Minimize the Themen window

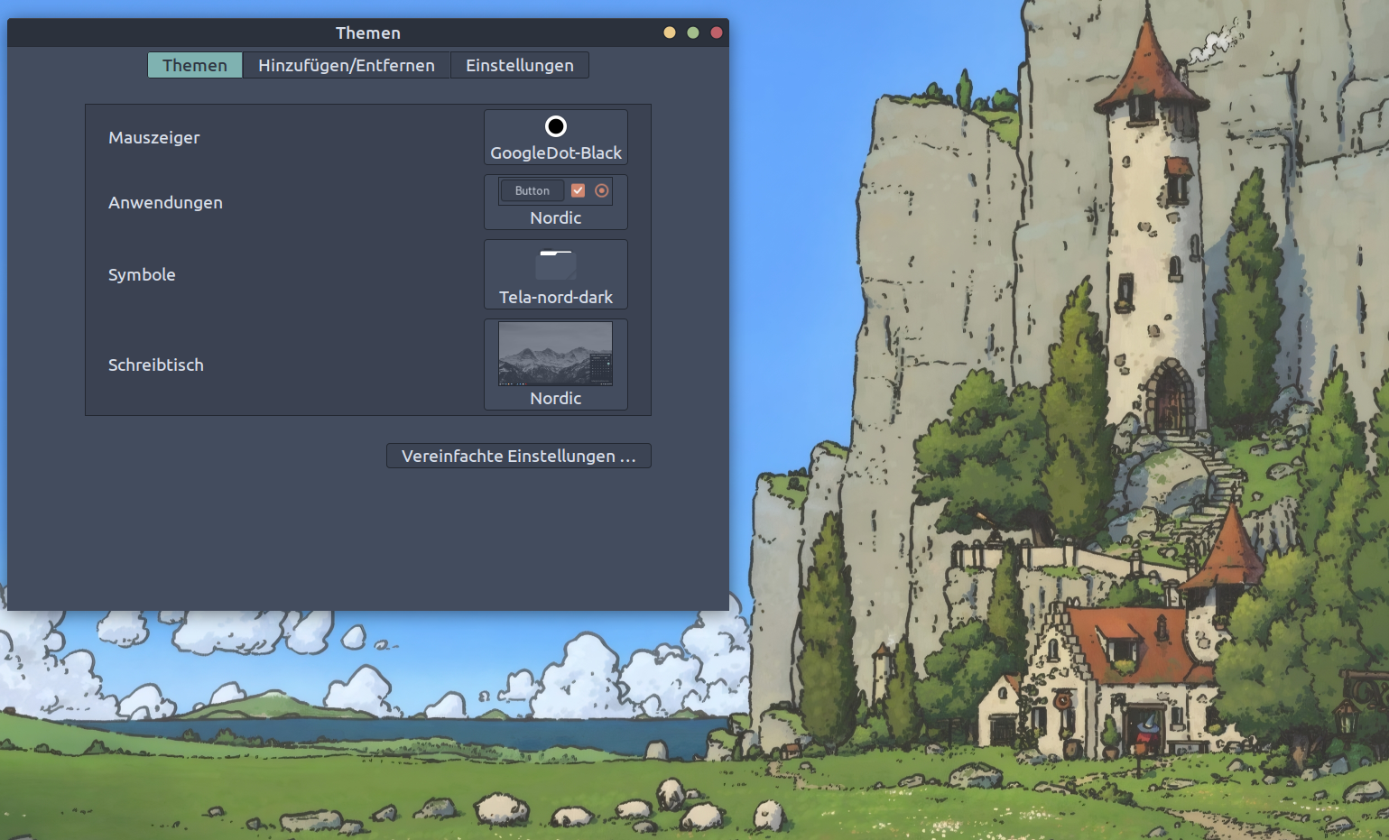point(670,32)
